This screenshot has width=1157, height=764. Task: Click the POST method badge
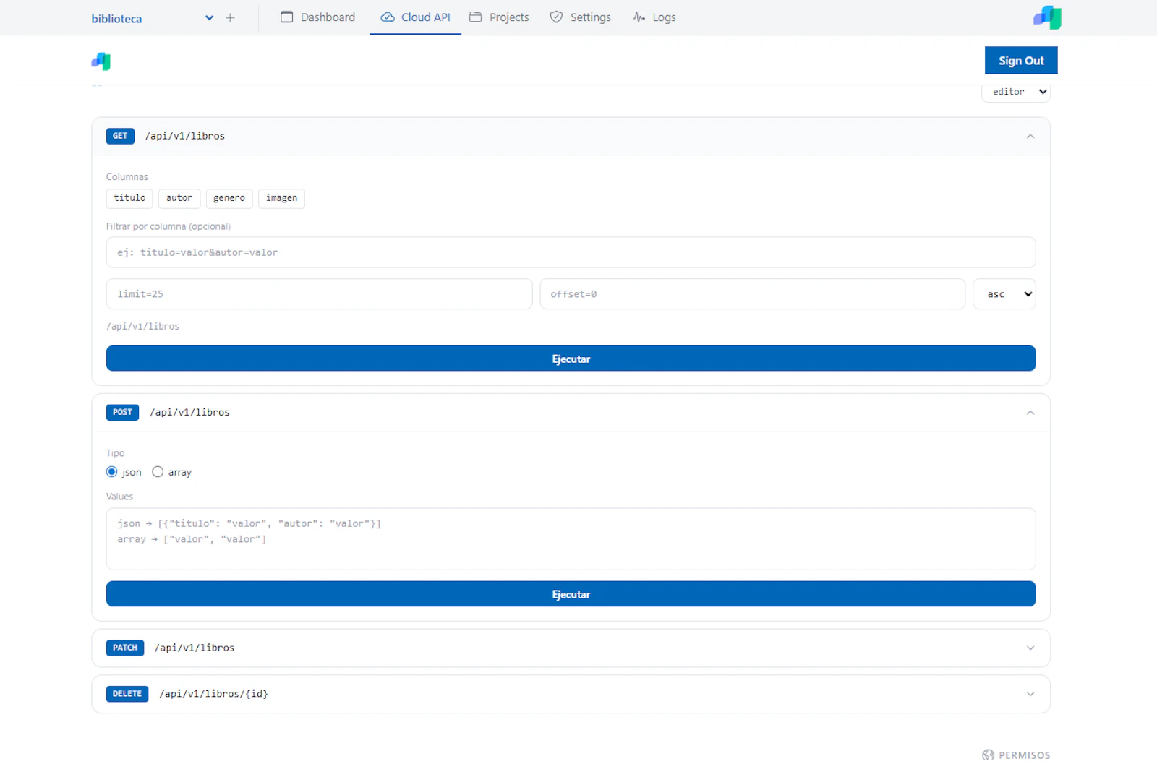pyautogui.click(x=122, y=413)
